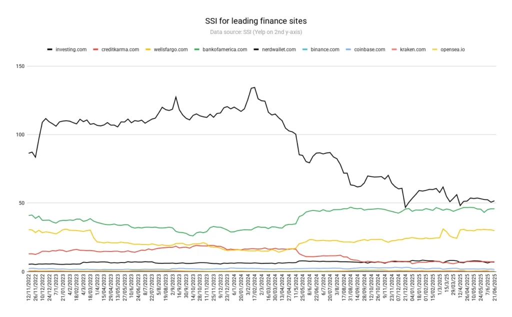The image size is (512, 317).
Task: Click the subtitle "Data source: SSI (Yelp on 2nd y-axis)"
Action: point(255,32)
